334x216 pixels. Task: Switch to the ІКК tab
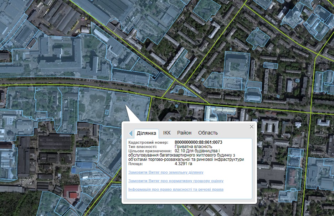click(167, 133)
